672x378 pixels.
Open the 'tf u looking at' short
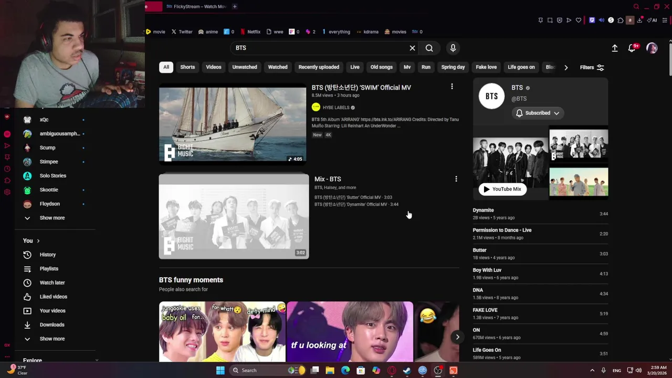coord(350,332)
